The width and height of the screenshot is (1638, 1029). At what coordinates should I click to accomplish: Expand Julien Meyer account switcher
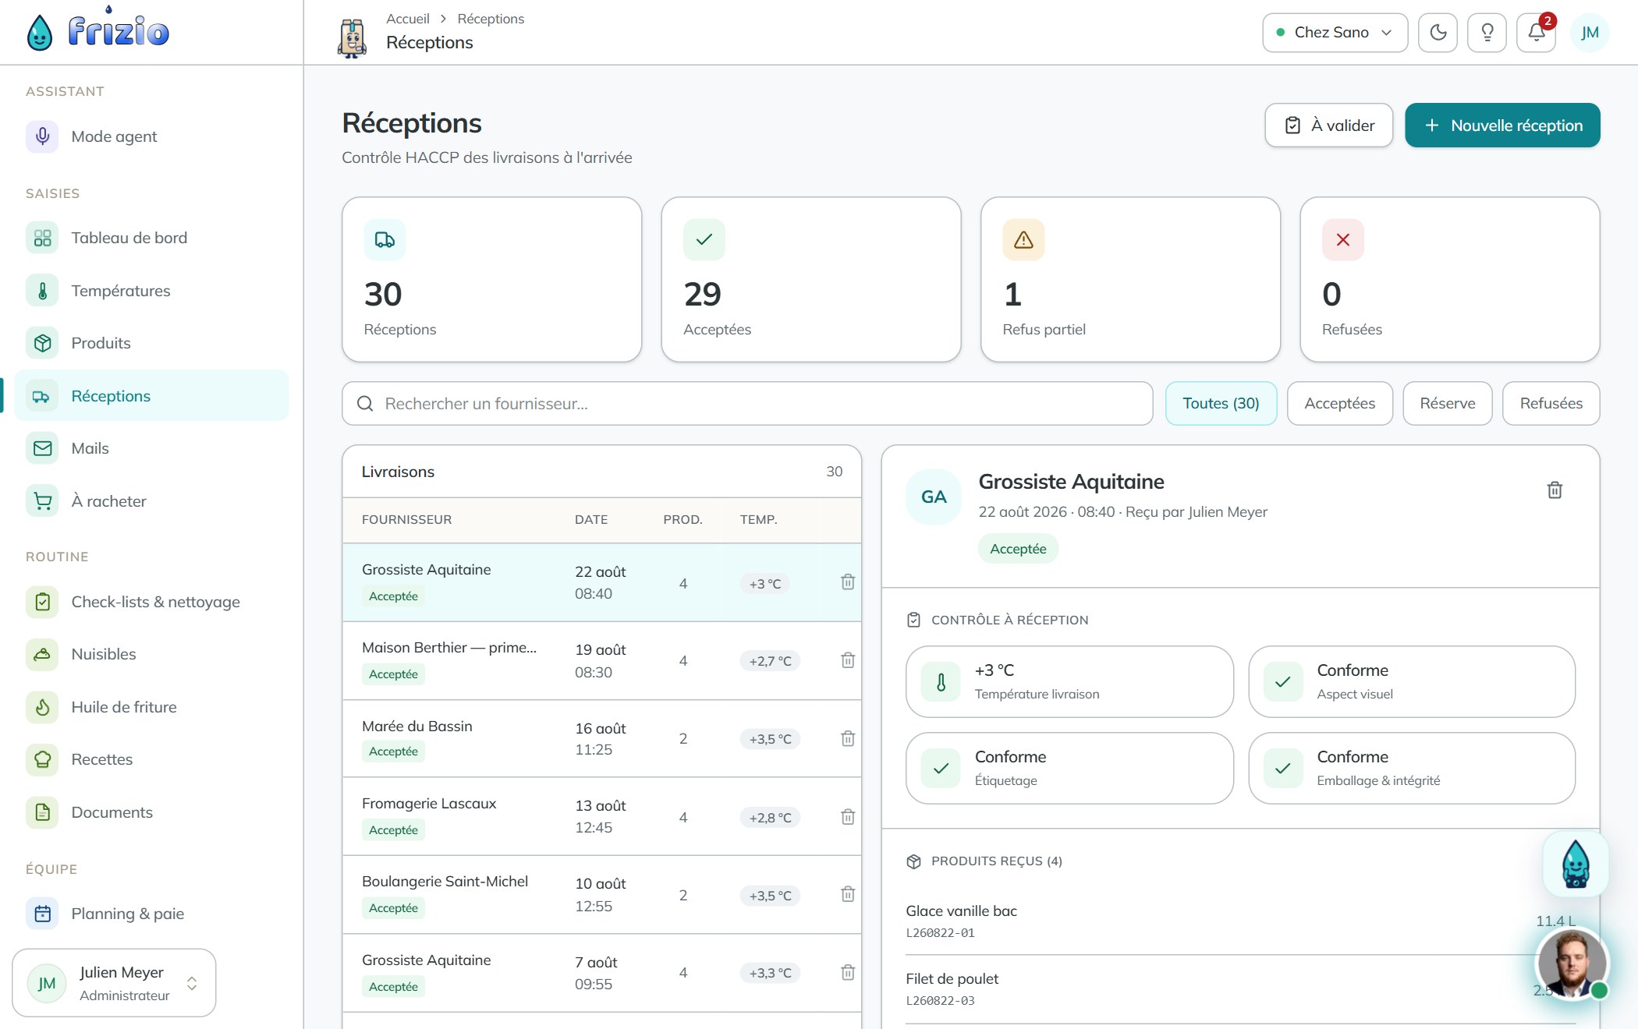(x=114, y=983)
